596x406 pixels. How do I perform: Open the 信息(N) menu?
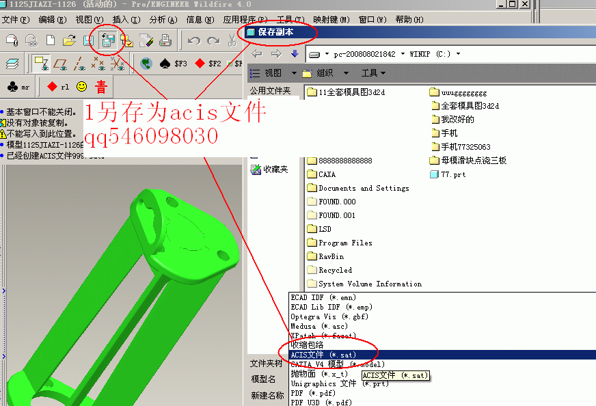[x=200, y=20]
